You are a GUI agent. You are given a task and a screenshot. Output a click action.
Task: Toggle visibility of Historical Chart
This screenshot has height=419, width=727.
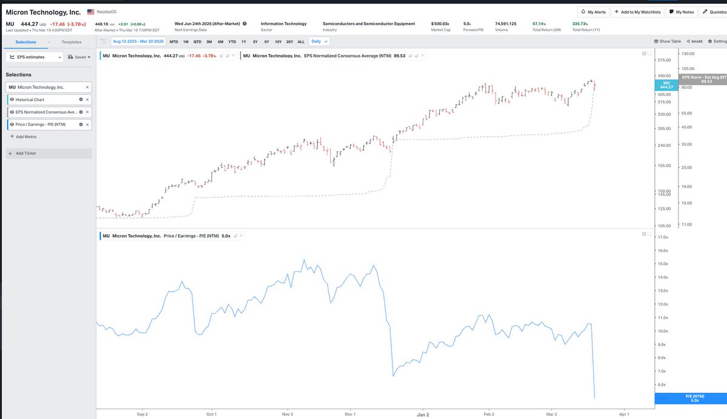[x=12, y=99]
